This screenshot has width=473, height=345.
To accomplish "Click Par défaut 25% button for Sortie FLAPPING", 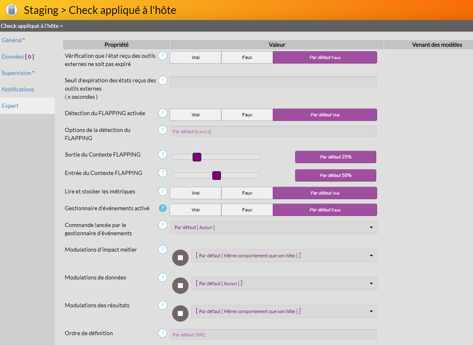I will tap(335, 157).
